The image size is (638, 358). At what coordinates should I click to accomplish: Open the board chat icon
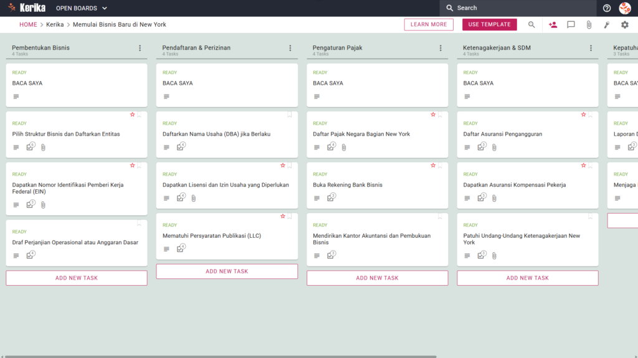click(x=571, y=25)
